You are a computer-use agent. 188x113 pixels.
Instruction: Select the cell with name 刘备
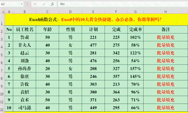click(24, 61)
